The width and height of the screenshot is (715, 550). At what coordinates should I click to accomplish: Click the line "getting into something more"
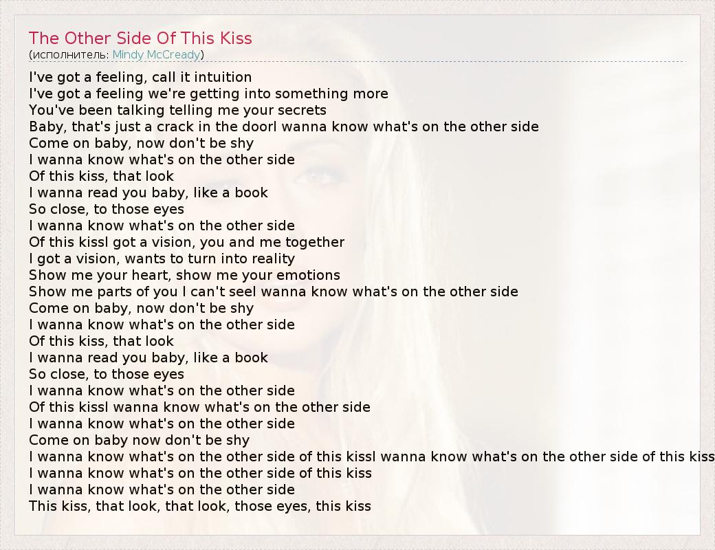[208, 93]
